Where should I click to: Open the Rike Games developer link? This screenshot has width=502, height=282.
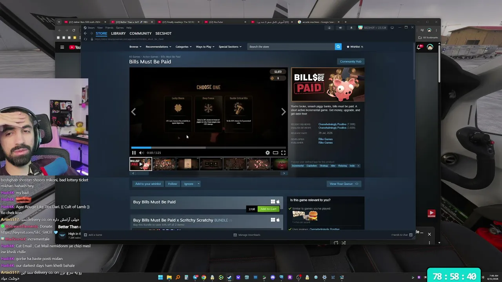tap(326, 139)
